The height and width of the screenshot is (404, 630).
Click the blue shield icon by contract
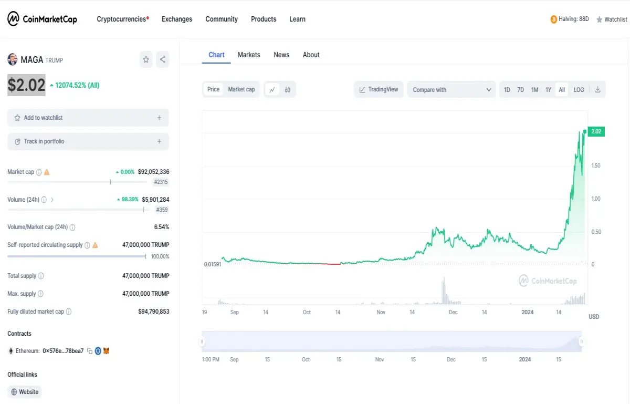pyautogui.click(x=98, y=351)
